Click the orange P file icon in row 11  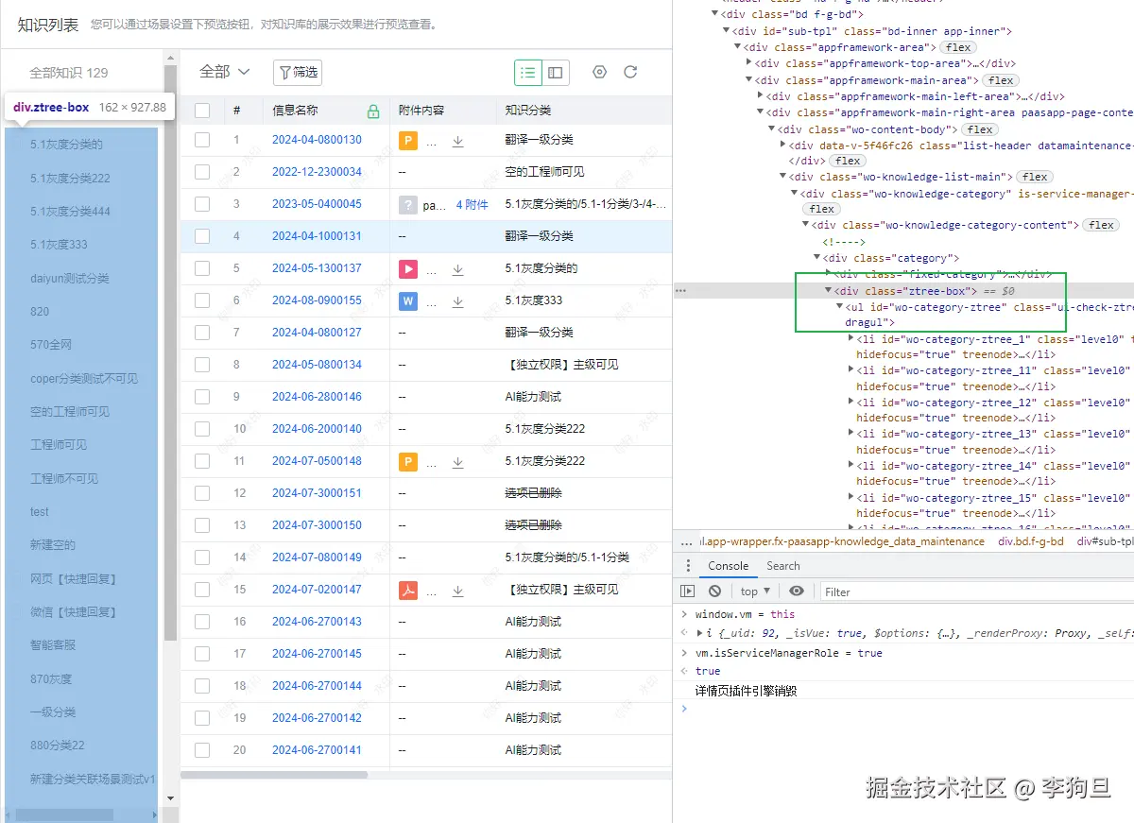pyautogui.click(x=407, y=462)
